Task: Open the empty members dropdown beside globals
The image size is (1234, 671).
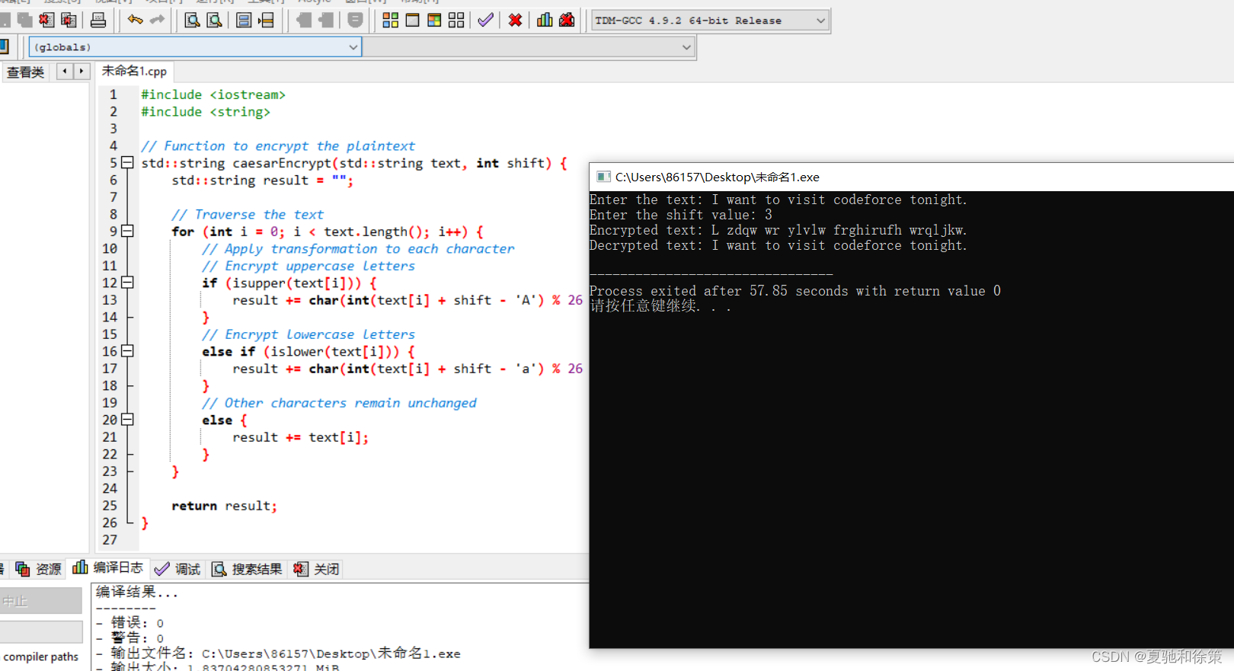Action: pos(529,47)
